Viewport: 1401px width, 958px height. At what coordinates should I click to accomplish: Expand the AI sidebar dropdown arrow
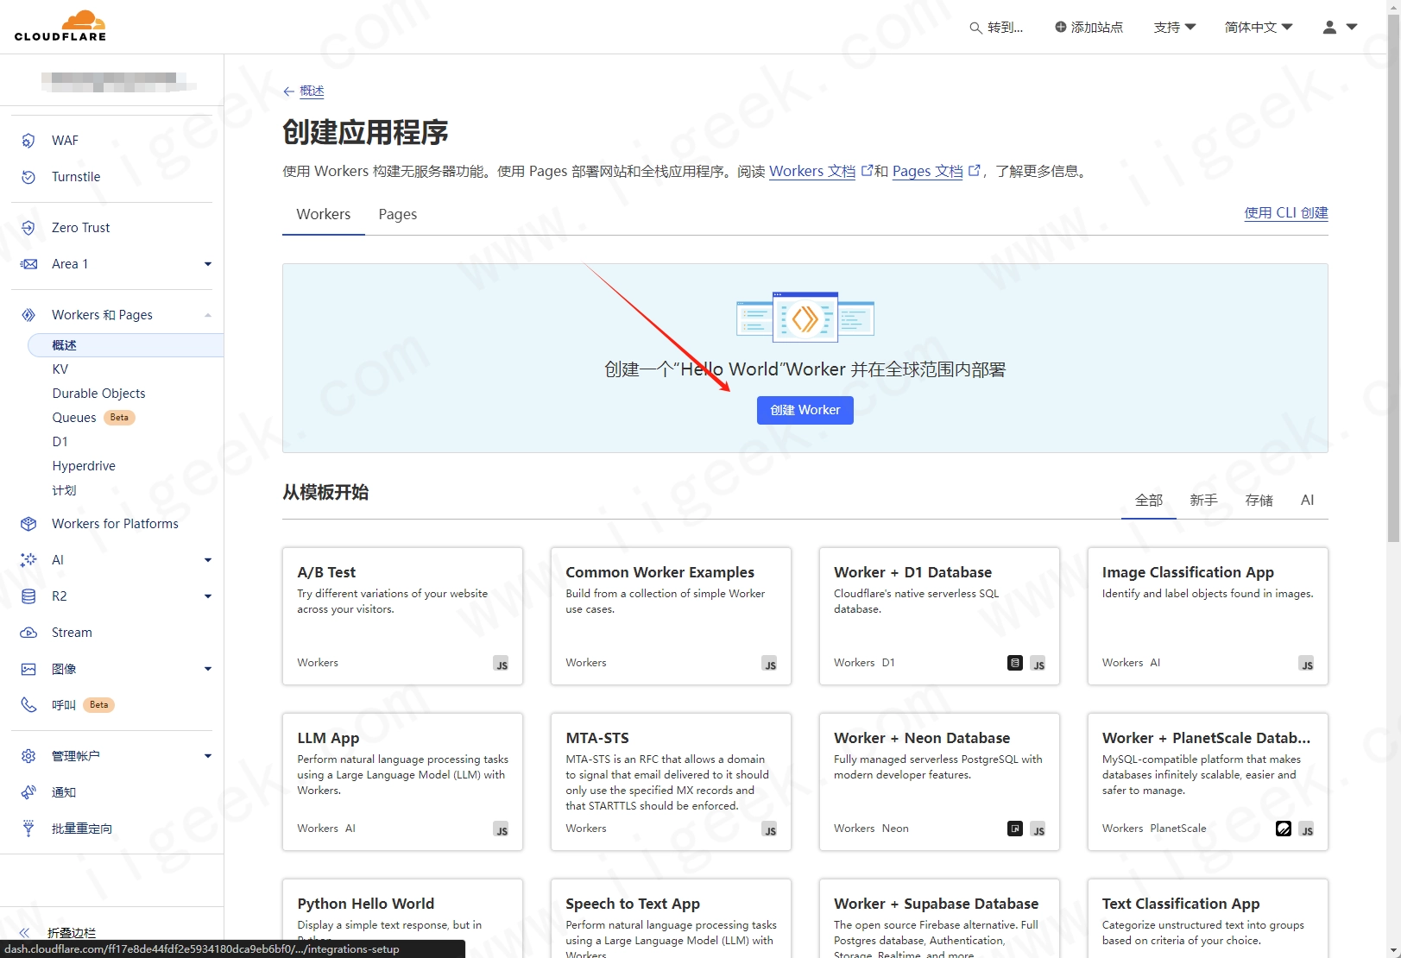coord(208,560)
